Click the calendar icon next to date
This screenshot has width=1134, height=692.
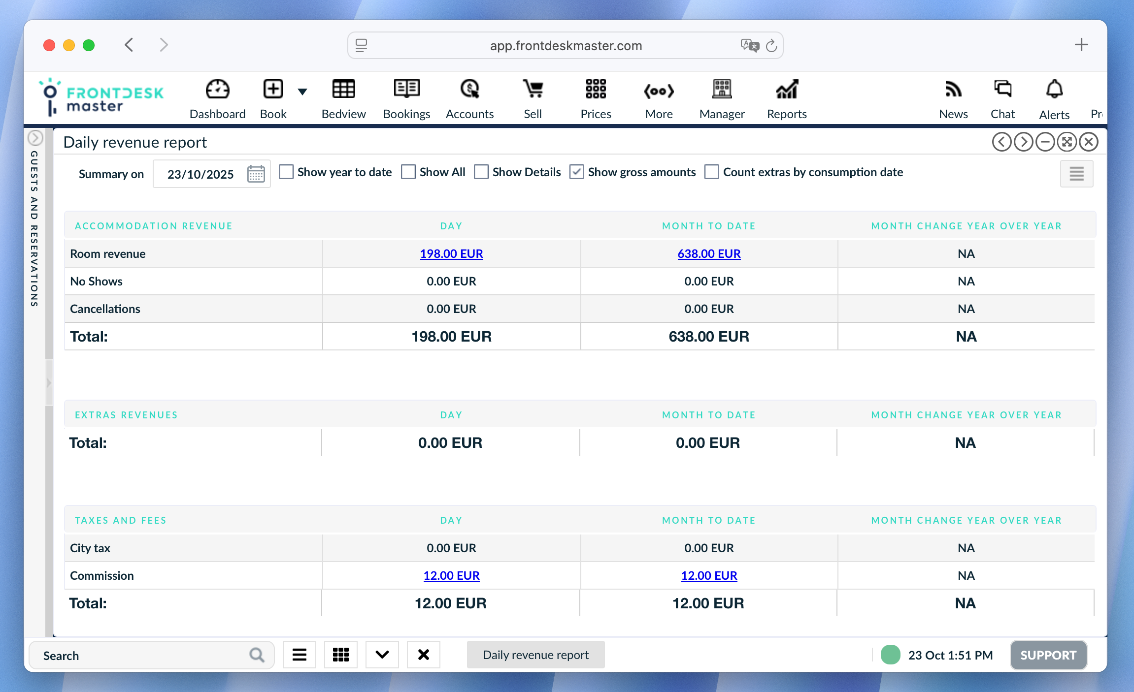coord(256,174)
